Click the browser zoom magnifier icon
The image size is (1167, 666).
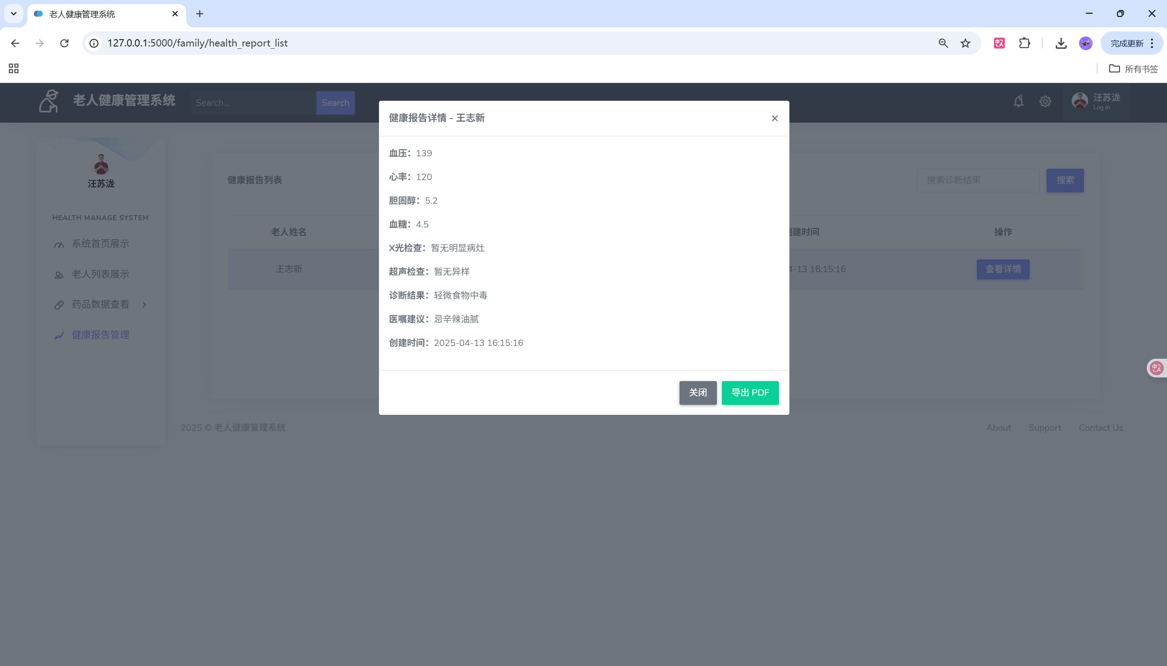pyautogui.click(x=943, y=43)
